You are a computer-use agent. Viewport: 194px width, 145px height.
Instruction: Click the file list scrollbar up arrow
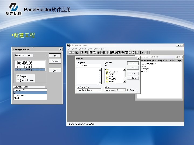pyautogui.click(x=100, y=70)
